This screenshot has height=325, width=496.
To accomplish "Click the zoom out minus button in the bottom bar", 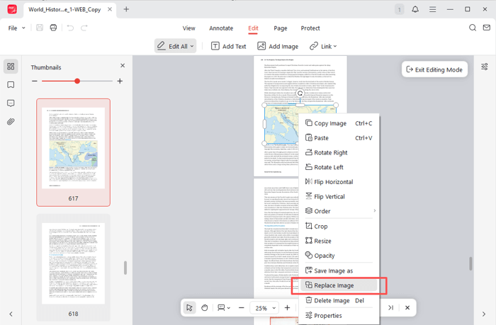I will click(242, 307).
